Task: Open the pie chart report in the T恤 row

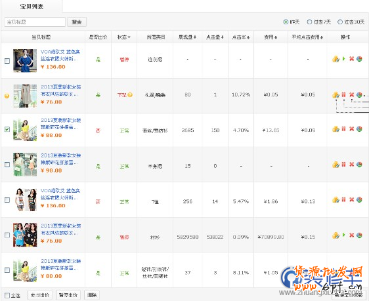Action: (x=359, y=200)
